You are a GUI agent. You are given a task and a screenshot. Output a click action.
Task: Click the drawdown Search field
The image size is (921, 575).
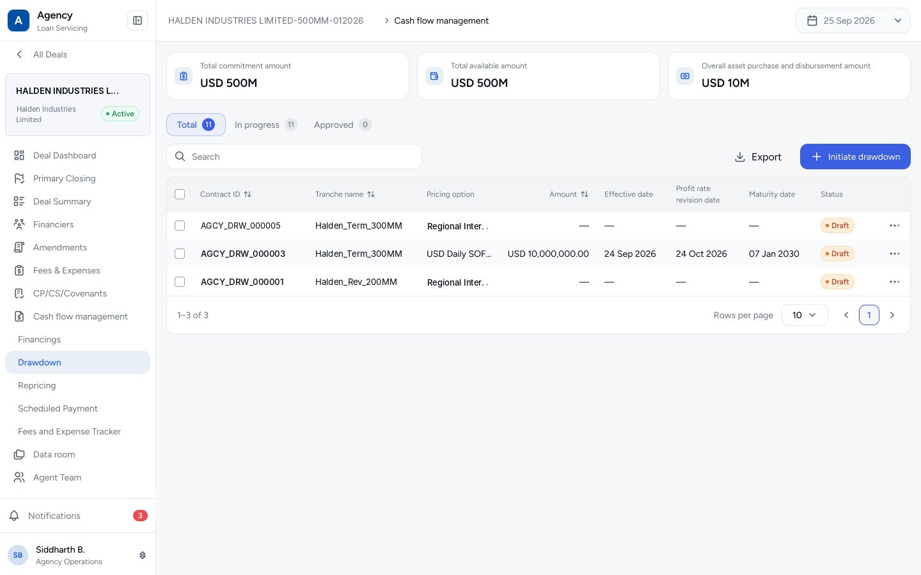coord(294,157)
